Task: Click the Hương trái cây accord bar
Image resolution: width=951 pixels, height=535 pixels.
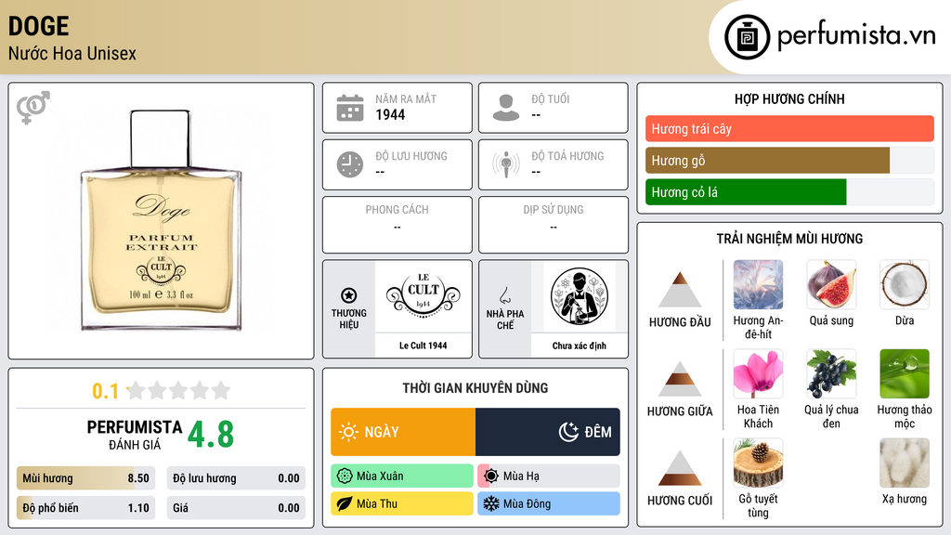Action: pyautogui.click(x=789, y=128)
